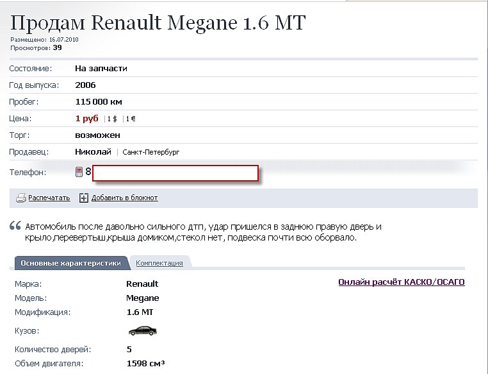The image size is (488, 374).
Task: Click the Добавить в блокнот link
Action: pos(124,198)
